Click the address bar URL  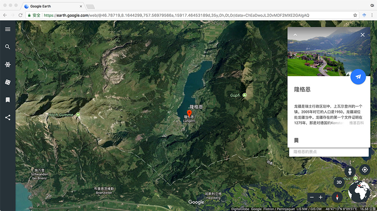click(176, 15)
